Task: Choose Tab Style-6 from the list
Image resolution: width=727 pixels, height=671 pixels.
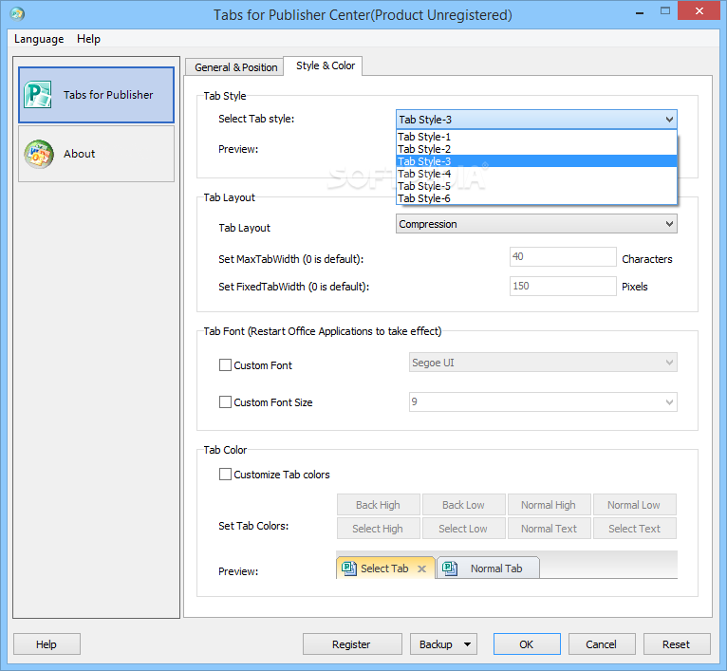Action: pos(536,198)
